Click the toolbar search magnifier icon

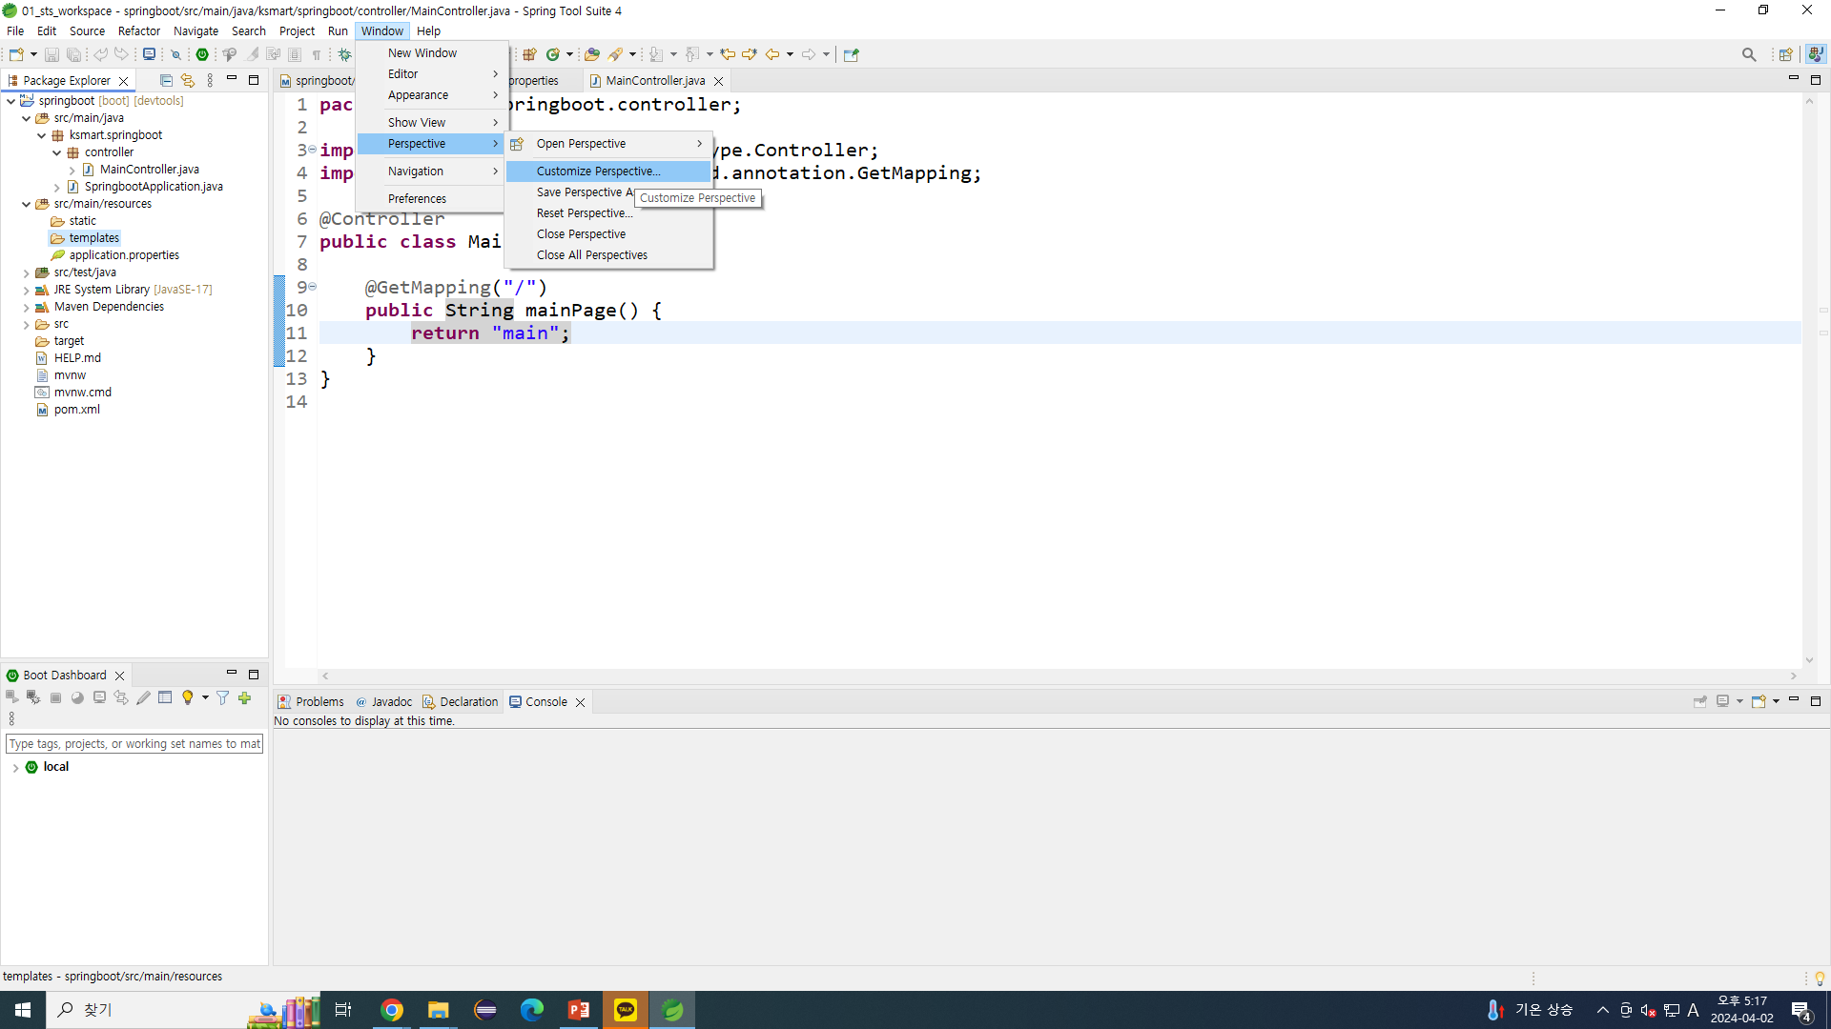click(x=1748, y=54)
